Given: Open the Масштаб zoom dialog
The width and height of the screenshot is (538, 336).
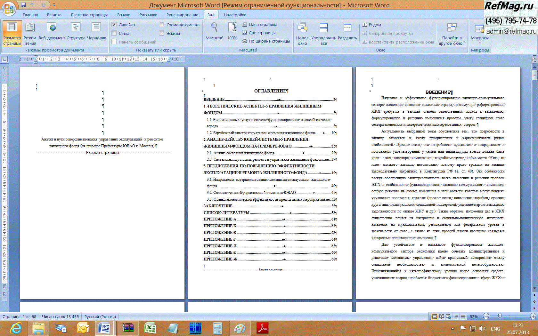Looking at the screenshot, I should click(214, 32).
